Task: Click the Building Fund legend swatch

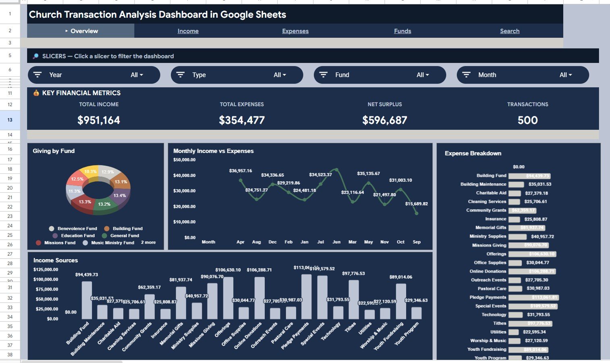Action: click(x=107, y=229)
